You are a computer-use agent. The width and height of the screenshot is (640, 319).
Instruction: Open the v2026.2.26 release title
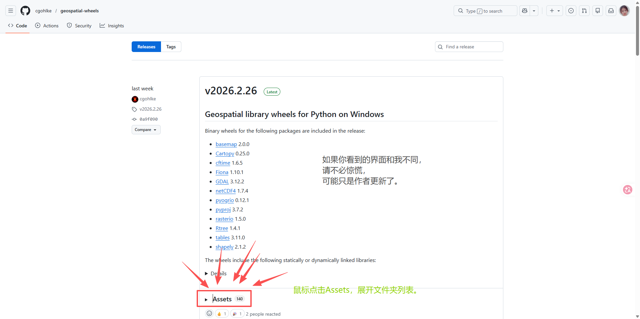[231, 91]
